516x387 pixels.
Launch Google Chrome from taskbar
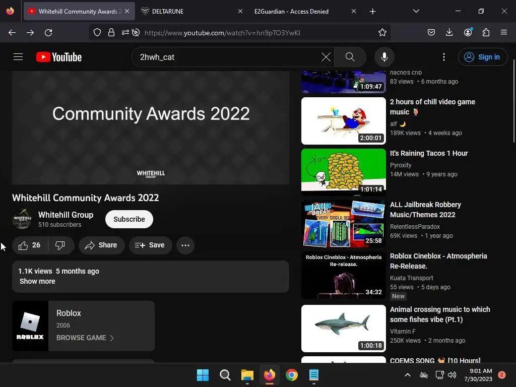[292, 375]
